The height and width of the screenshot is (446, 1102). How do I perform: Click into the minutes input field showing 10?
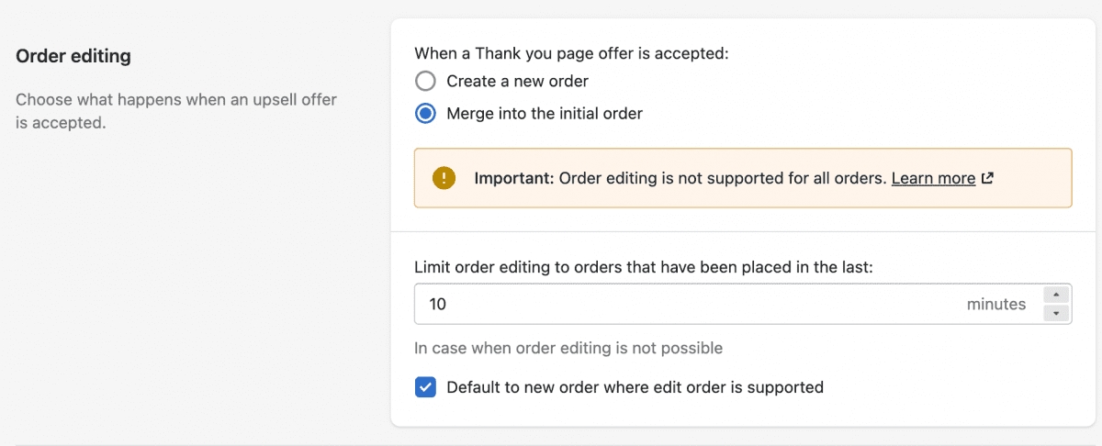coord(680,304)
